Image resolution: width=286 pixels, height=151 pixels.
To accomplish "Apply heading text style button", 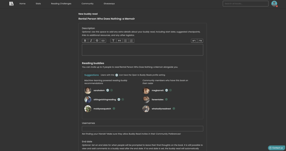I will pyautogui.click(x=113, y=41).
